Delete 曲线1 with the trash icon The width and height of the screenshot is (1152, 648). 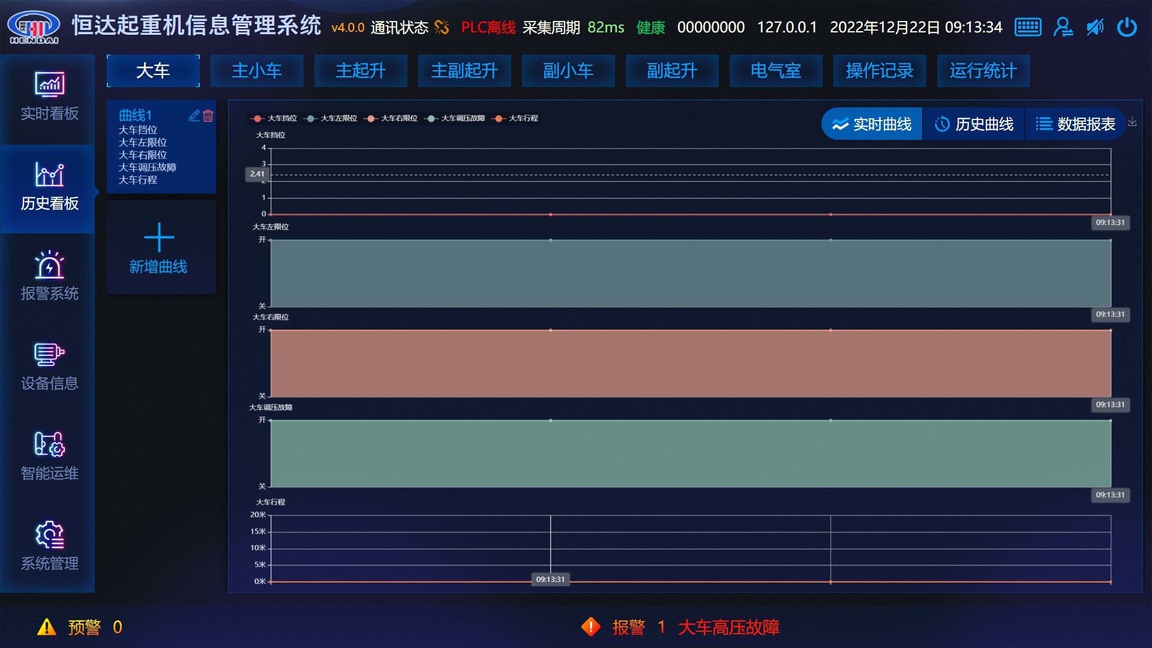tap(208, 116)
